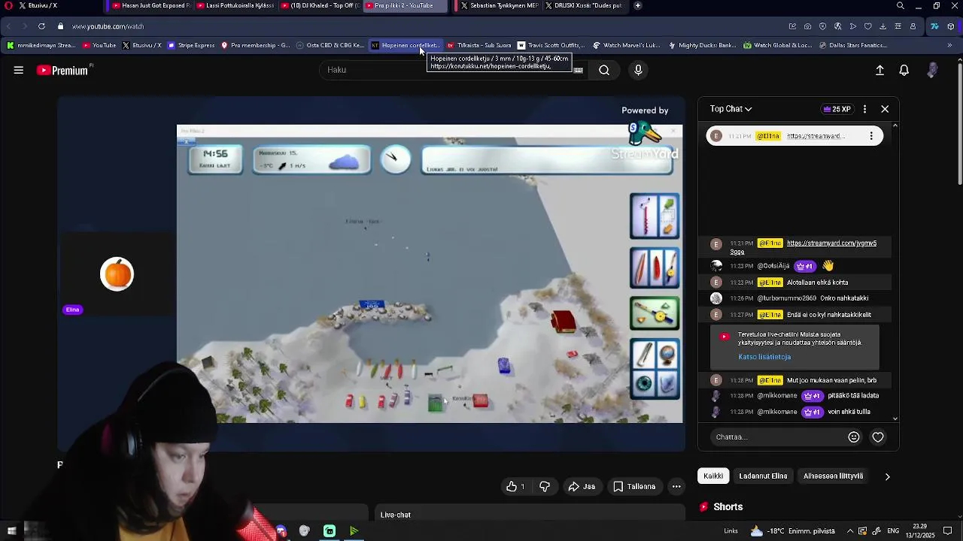Viewport: 963px width, 541px height.
Task: Share the video with Jaa button
Action: [x=582, y=486]
